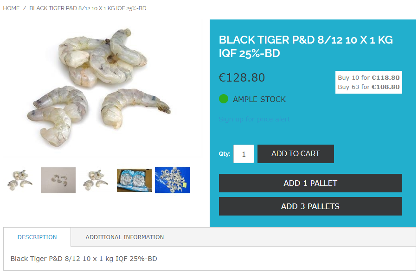Click the Buy 63 for €108.80 tier
The height and width of the screenshot is (273, 418).
[369, 87]
